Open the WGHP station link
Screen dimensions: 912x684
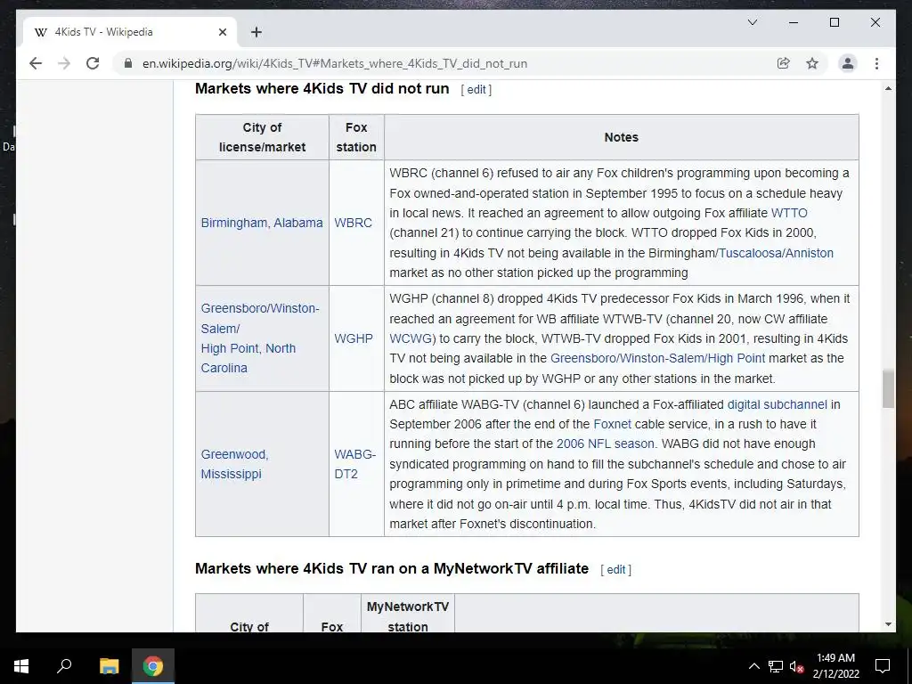pyautogui.click(x=354, y=338)
